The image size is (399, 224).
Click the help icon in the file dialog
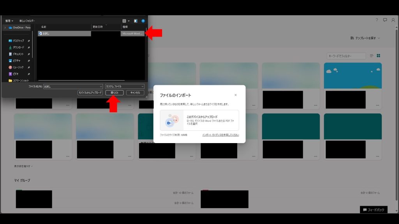143,21
